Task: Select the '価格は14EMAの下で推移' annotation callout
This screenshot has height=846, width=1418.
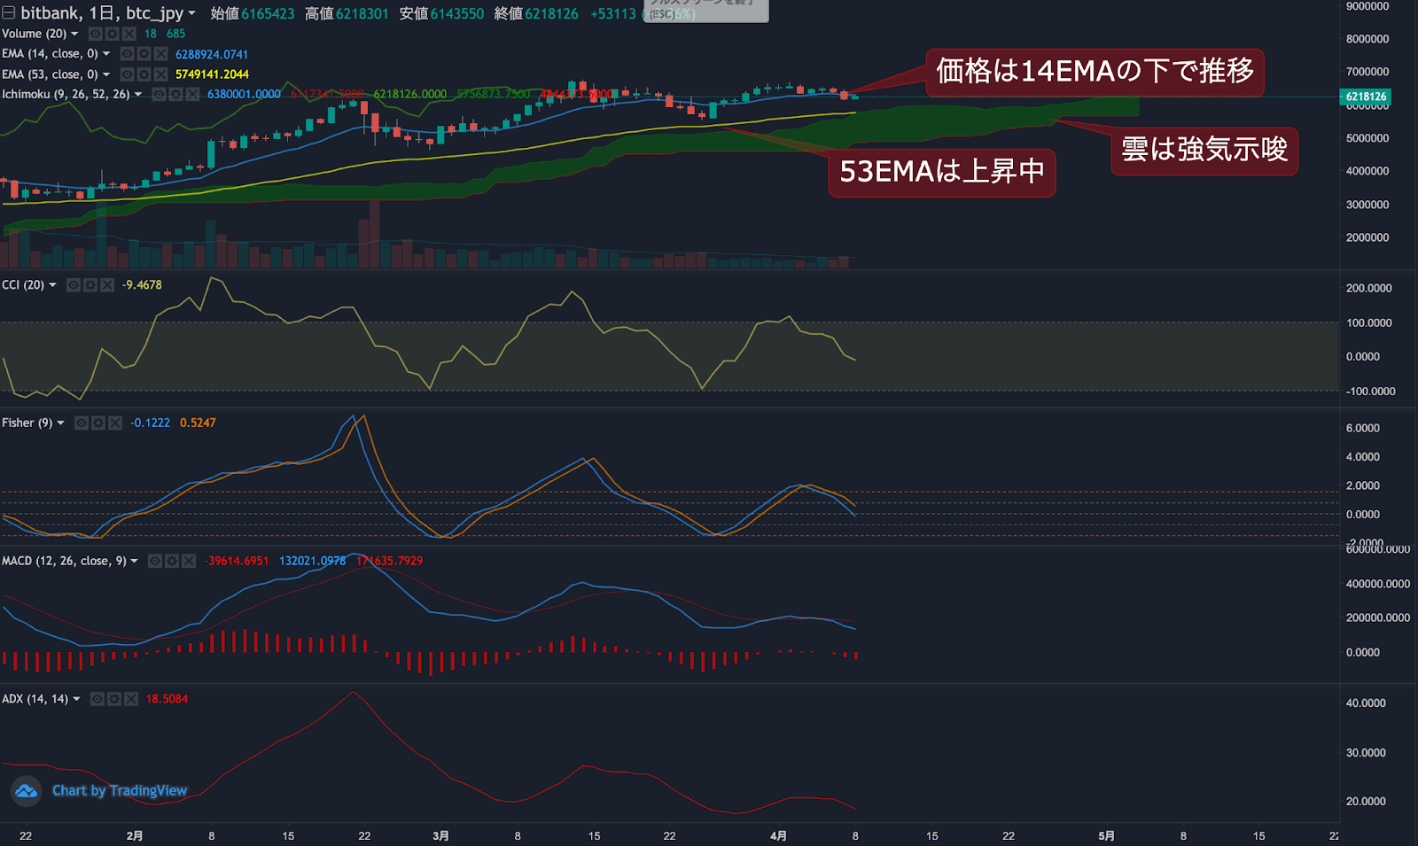Action: tap(1095, 72)
